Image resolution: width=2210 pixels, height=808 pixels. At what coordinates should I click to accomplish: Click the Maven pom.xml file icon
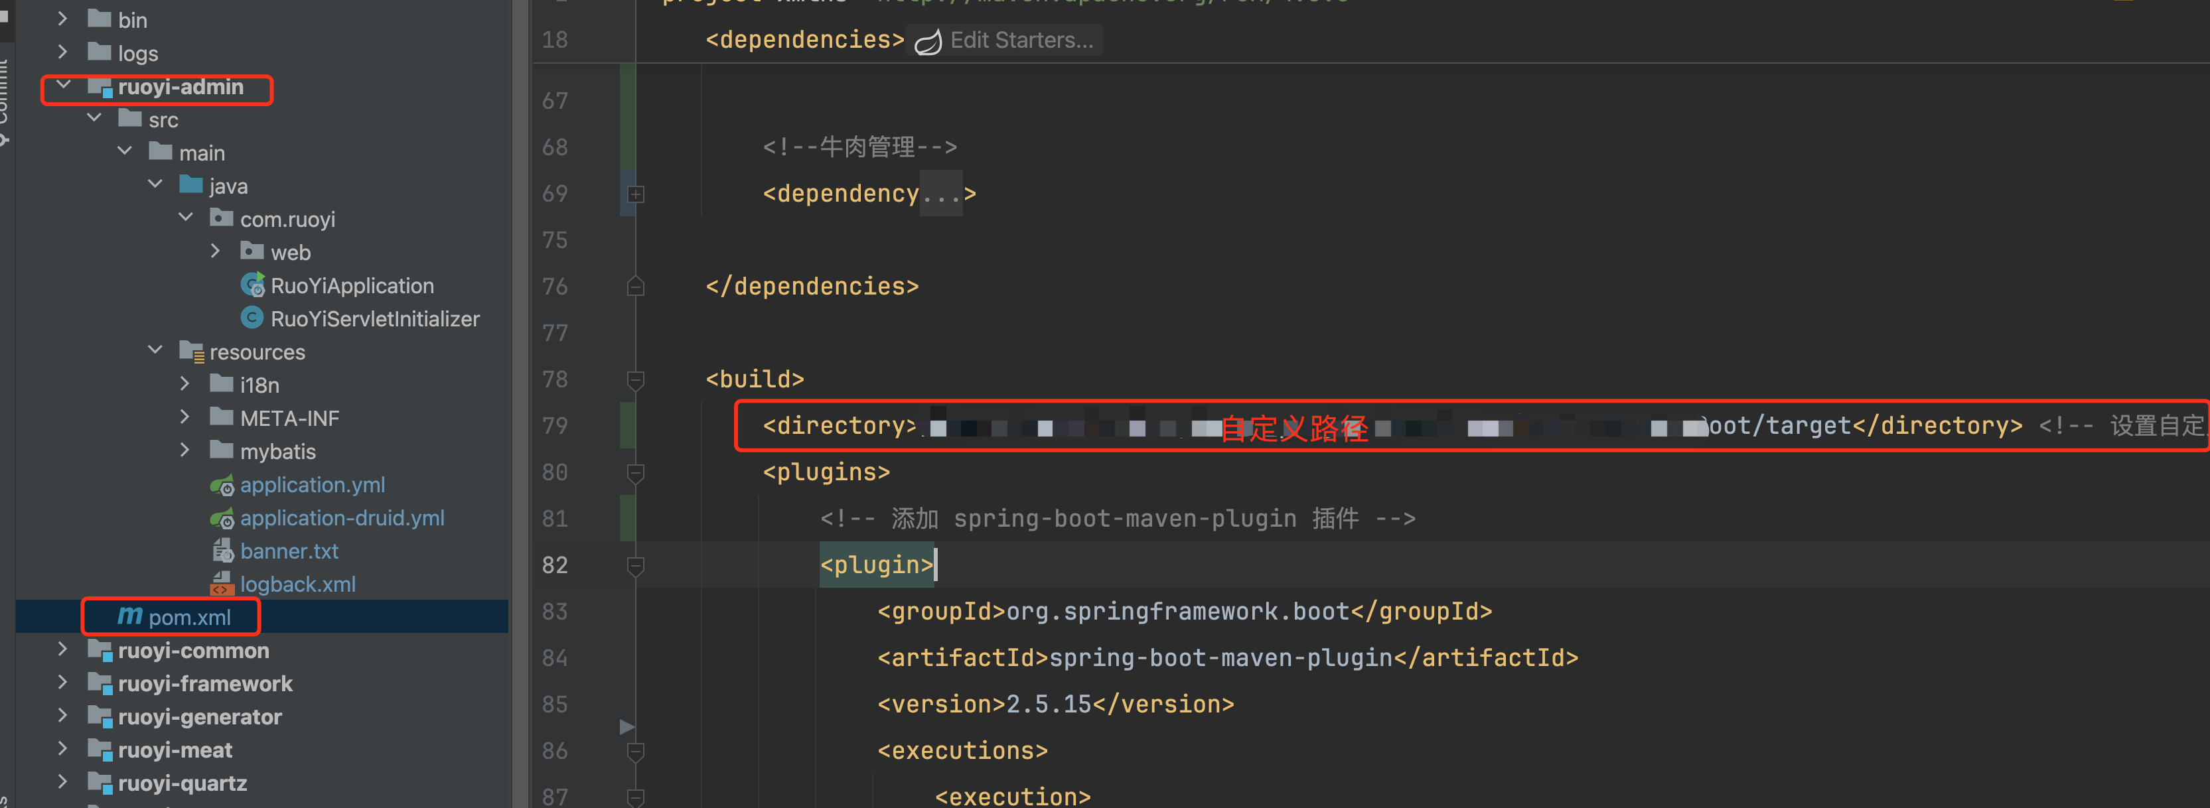point(129,616)
